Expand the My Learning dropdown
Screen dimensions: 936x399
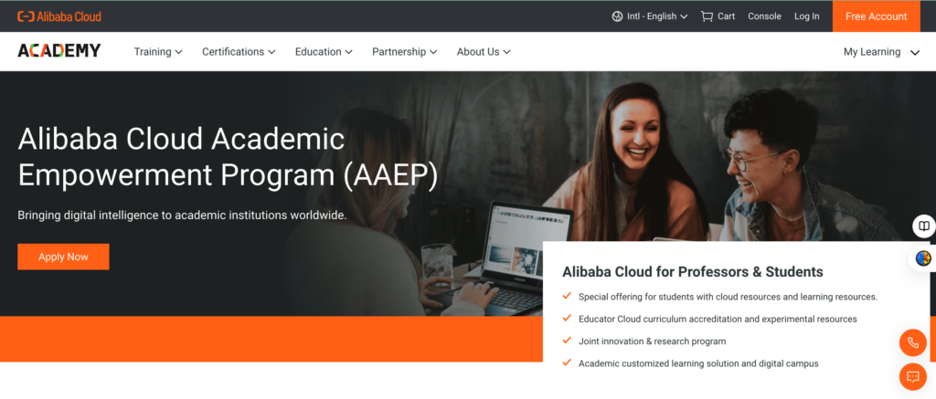coord(881,52)
